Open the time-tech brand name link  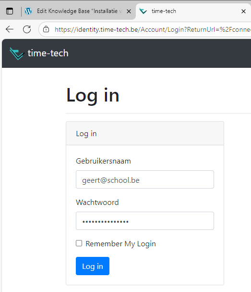pos(48,53)
